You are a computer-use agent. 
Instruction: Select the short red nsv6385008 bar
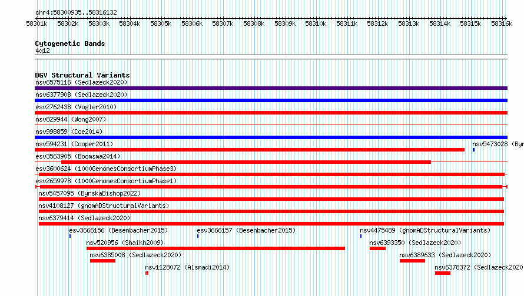(102, 261)
